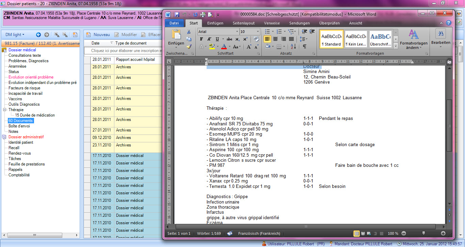The width and height of the screenshot is (465, 247).
Task: Select Incapacité de travail tree item
Action: coord(26,93)
